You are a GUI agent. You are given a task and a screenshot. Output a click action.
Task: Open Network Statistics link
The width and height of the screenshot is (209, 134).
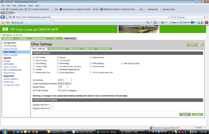point(11,79)
